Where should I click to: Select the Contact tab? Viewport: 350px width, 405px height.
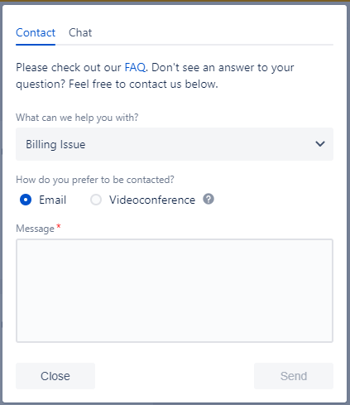(36, 32)
